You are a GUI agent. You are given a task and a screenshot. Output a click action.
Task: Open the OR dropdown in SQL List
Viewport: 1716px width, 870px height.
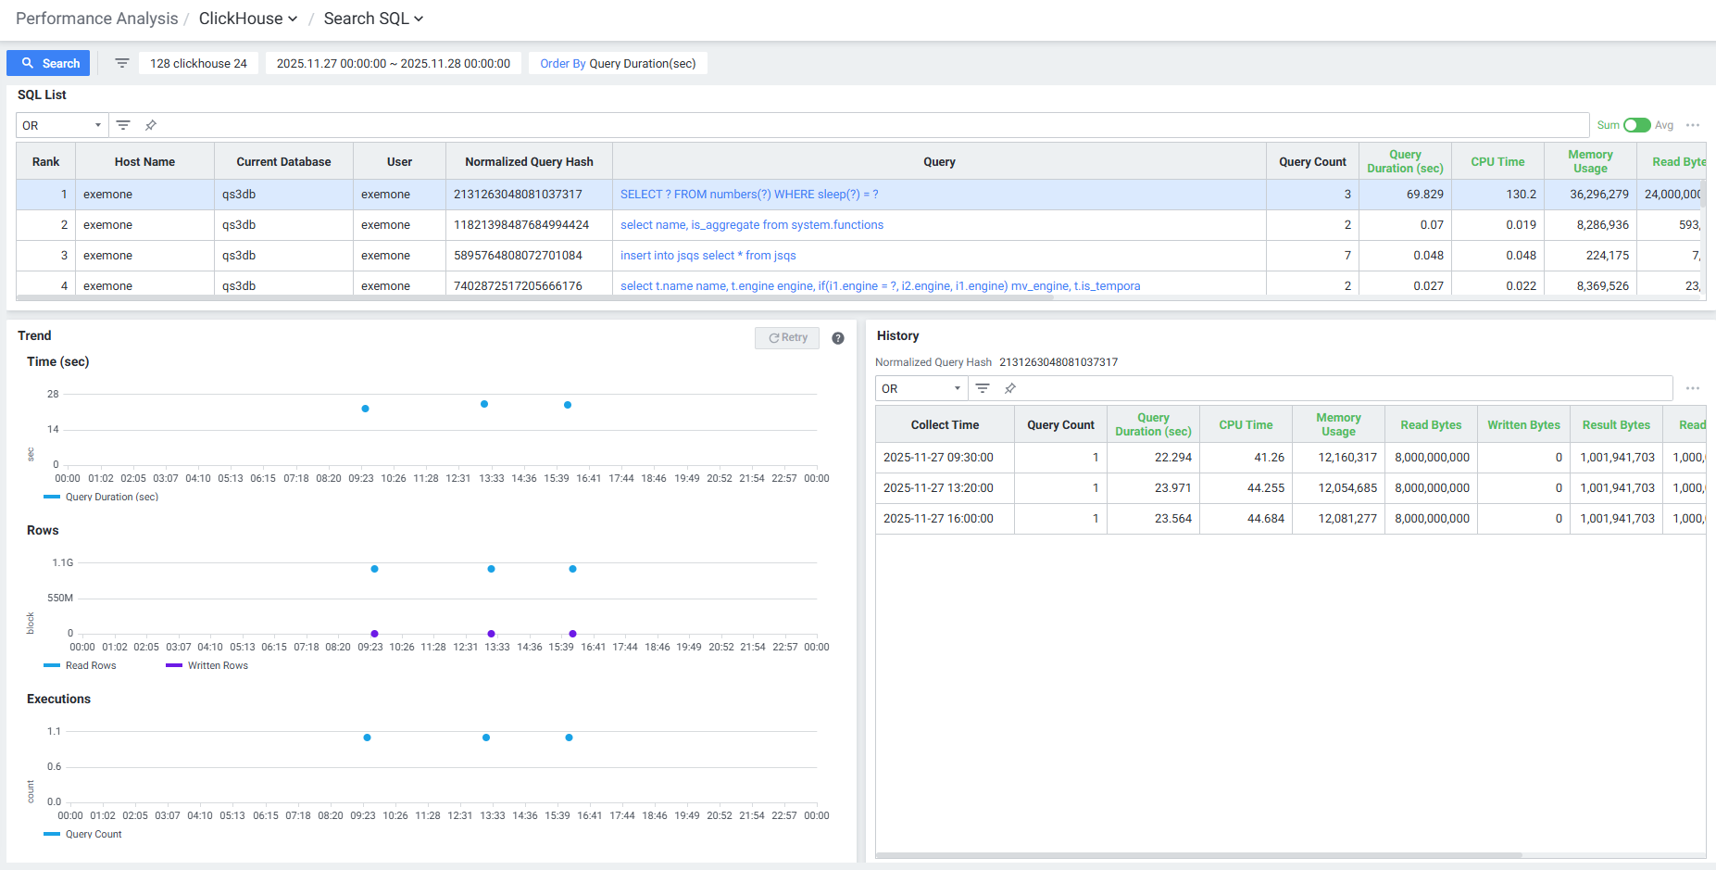coord(62,125)
